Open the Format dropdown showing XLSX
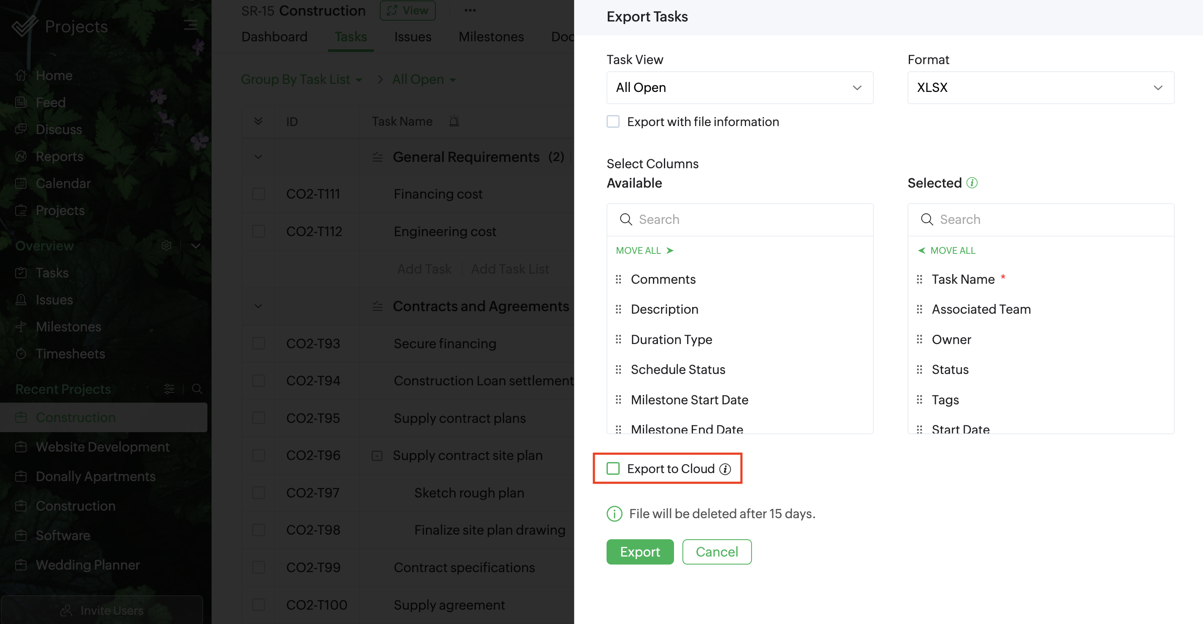The image size is (1203, 624). pyautogui.click(x=1040, y=87)
